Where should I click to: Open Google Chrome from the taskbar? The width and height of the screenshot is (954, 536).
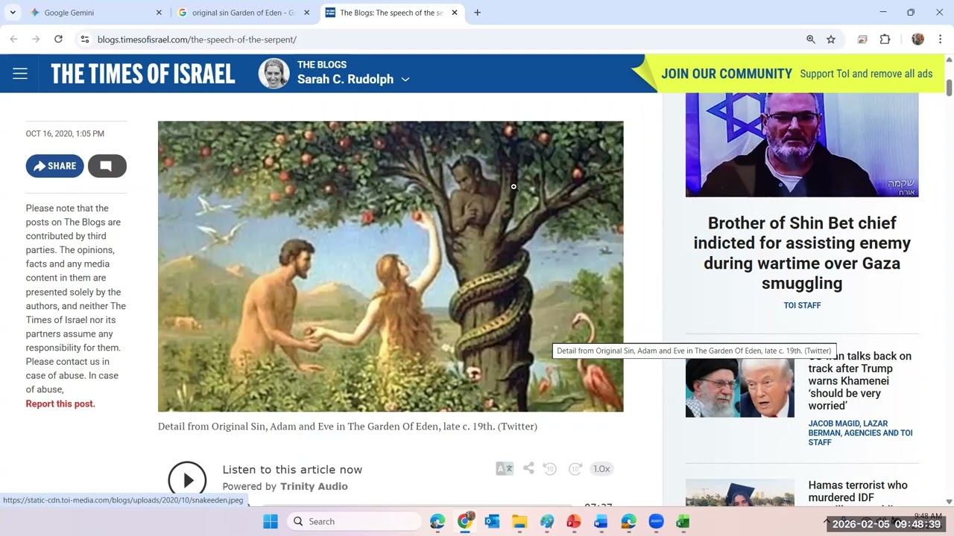click(x=464, y=521)
